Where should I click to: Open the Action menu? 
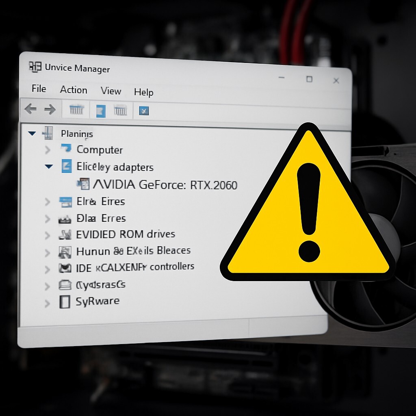pyautogui.click(x=74, y=90)
